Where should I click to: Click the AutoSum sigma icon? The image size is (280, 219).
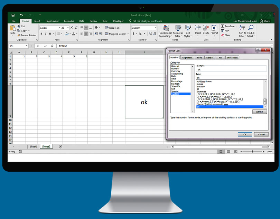tap(223, 26)
